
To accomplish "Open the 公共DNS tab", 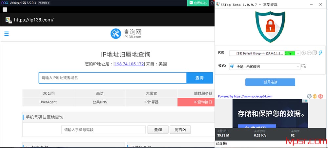I will click(100, 102).
